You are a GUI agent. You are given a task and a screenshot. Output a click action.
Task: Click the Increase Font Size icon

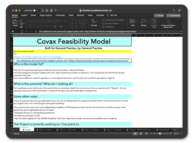61,21
